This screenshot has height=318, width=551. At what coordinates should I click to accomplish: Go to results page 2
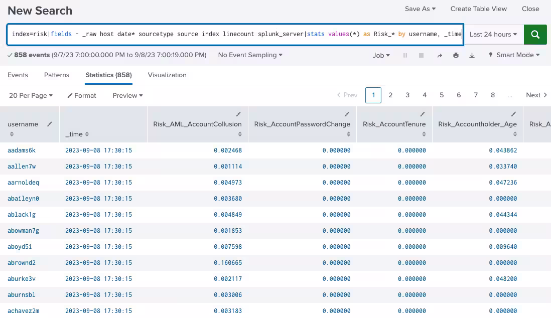coord(390,95)
